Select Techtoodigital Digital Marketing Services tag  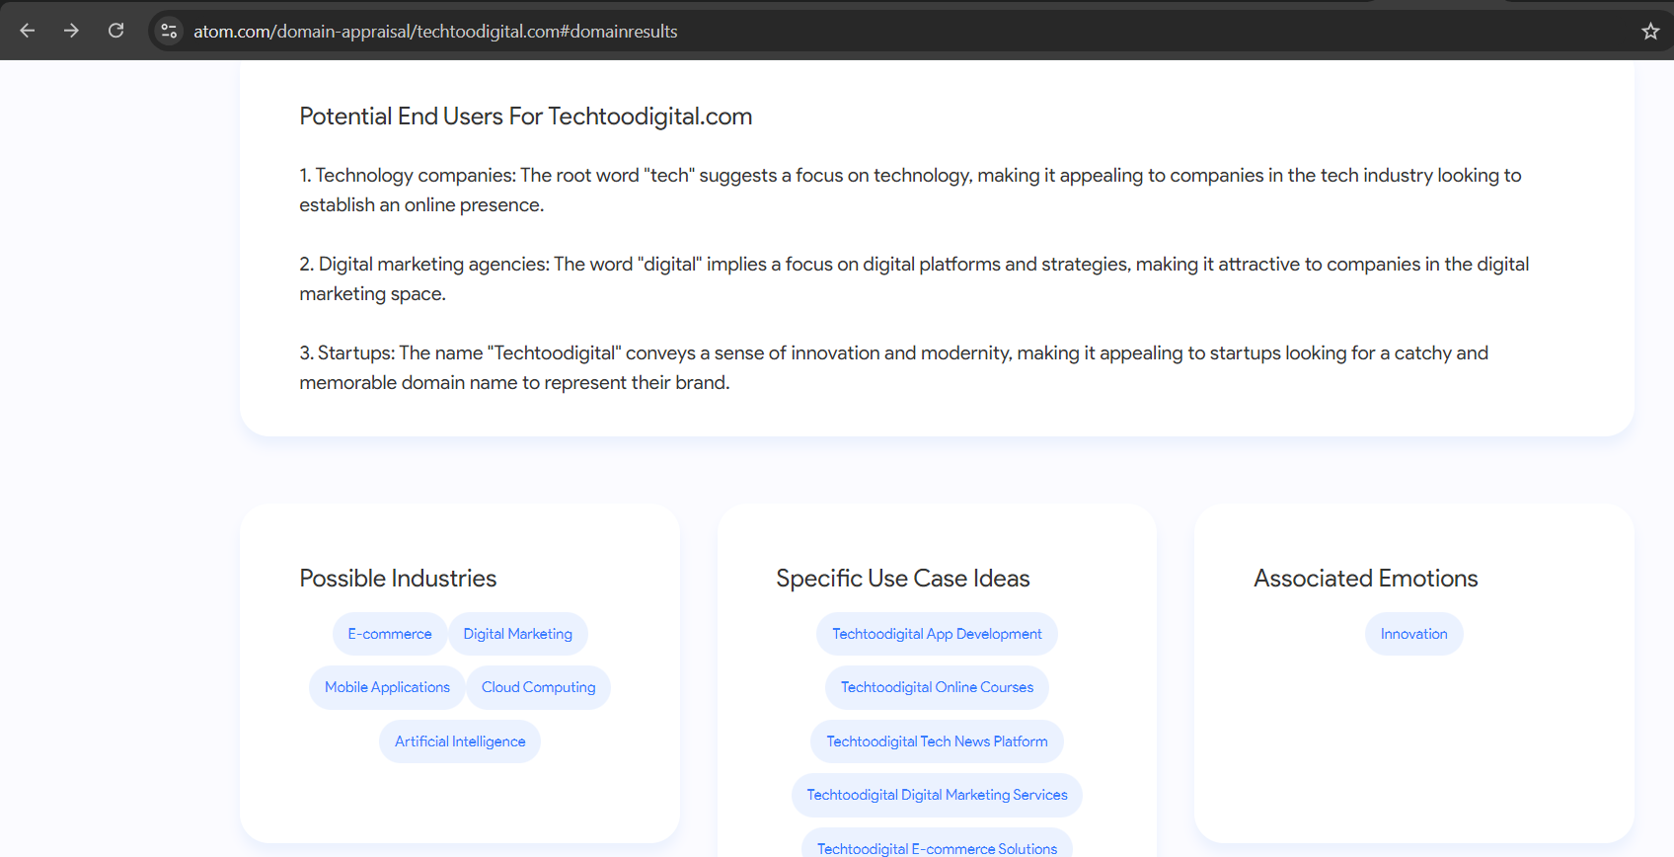[937, 795]
